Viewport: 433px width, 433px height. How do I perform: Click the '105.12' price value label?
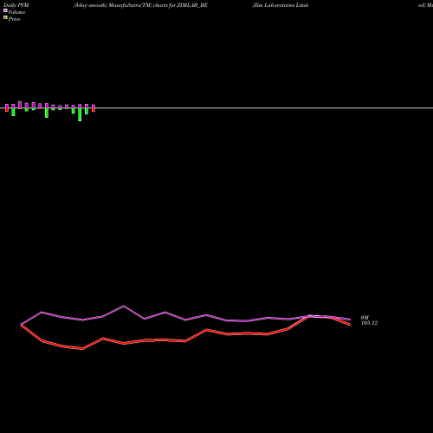[x=369, y=323]
